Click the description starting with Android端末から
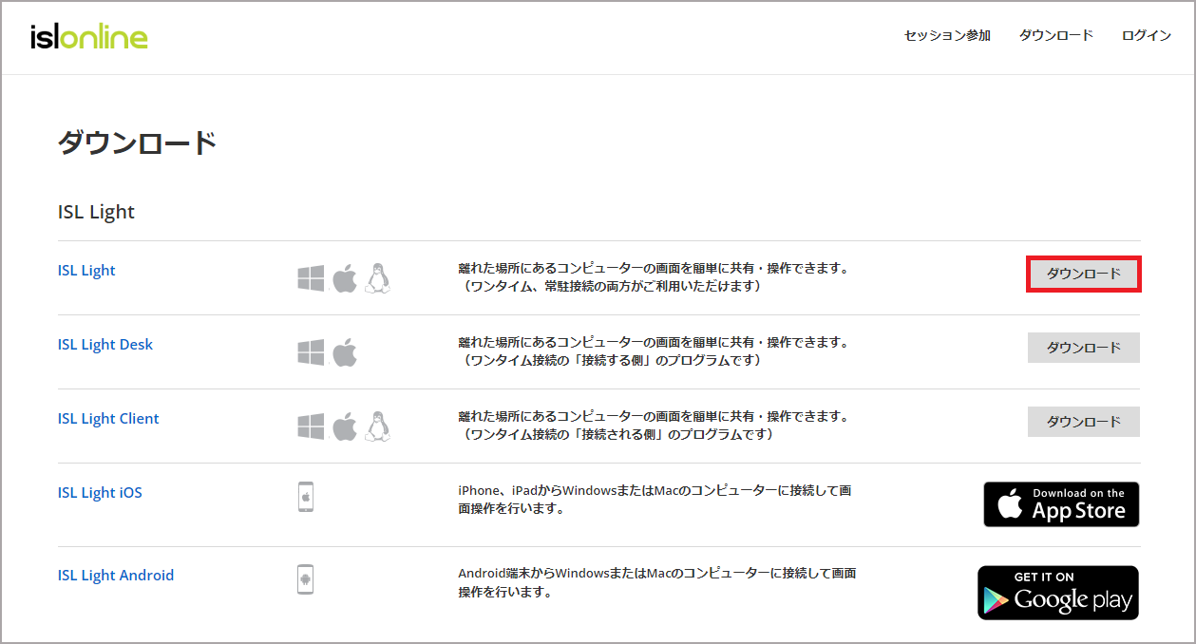The image size is (1196, 644). coord(657,582)
